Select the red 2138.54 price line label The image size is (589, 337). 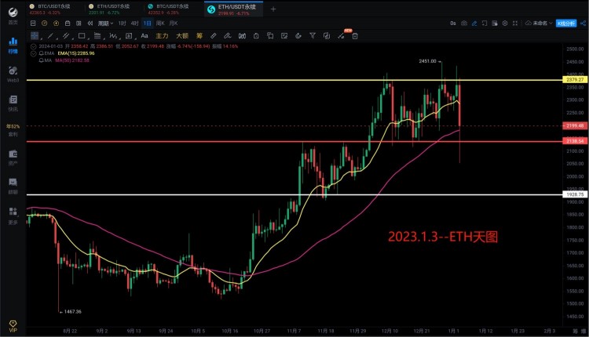(x=575, y=141)
